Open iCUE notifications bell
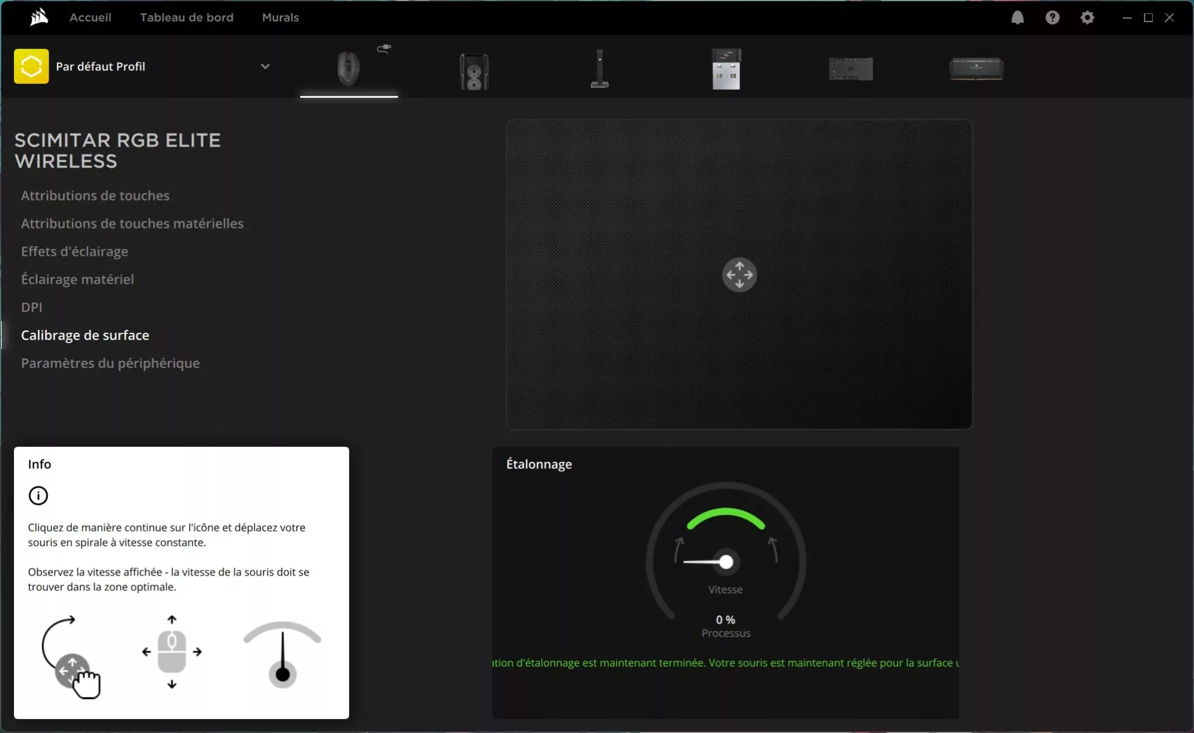 [1018, 17]
